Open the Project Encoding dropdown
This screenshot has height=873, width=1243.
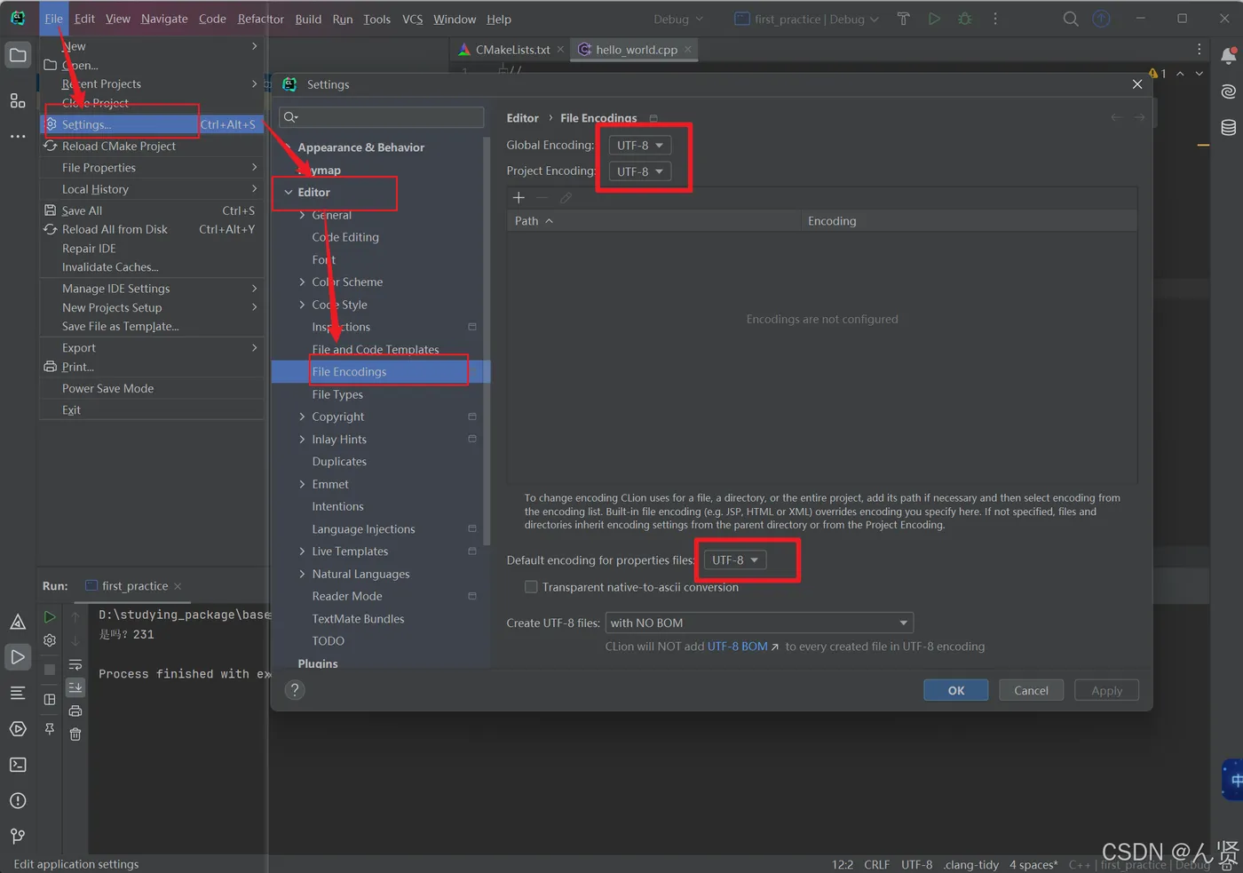(639, 171)
